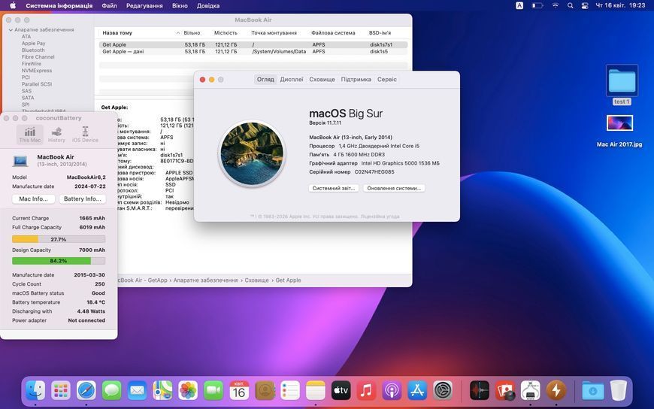Select This Mac in coconutBattery toolbar
This screenshot has height=409, width=654.
point(30,135)
